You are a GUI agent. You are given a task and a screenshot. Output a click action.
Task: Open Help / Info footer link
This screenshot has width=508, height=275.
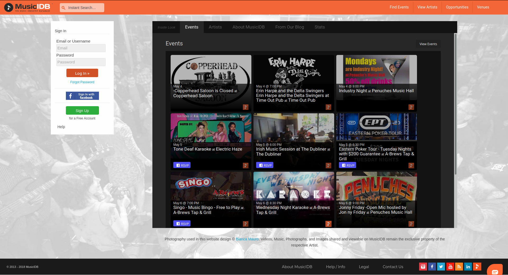335,267
